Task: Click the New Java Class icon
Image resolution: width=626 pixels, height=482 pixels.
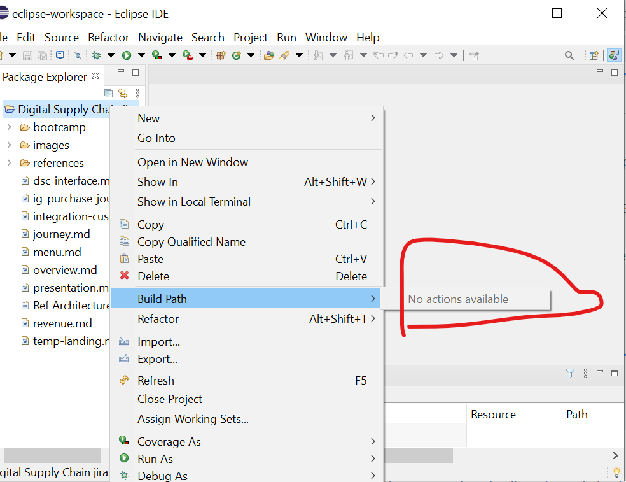Action: coord(237,55)
